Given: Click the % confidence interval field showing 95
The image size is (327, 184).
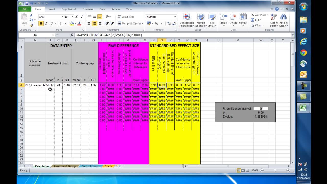Looking at the screenshot, I should pos(261,109).
